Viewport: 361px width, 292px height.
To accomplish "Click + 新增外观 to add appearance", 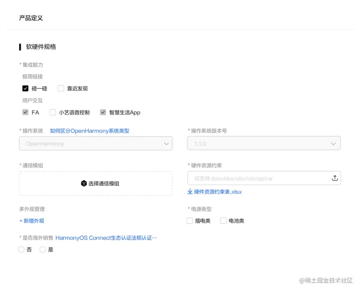I will tap(32, 221).
